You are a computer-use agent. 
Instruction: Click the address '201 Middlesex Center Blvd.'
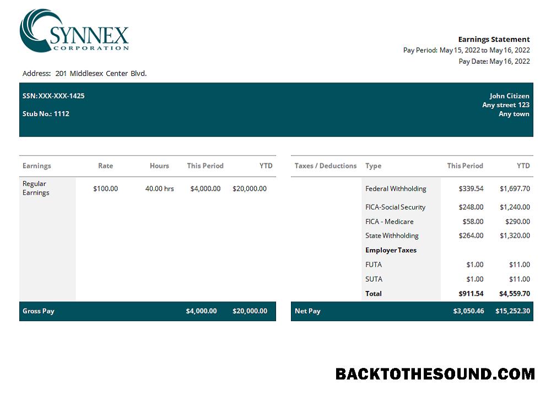[x=101, y=73]
